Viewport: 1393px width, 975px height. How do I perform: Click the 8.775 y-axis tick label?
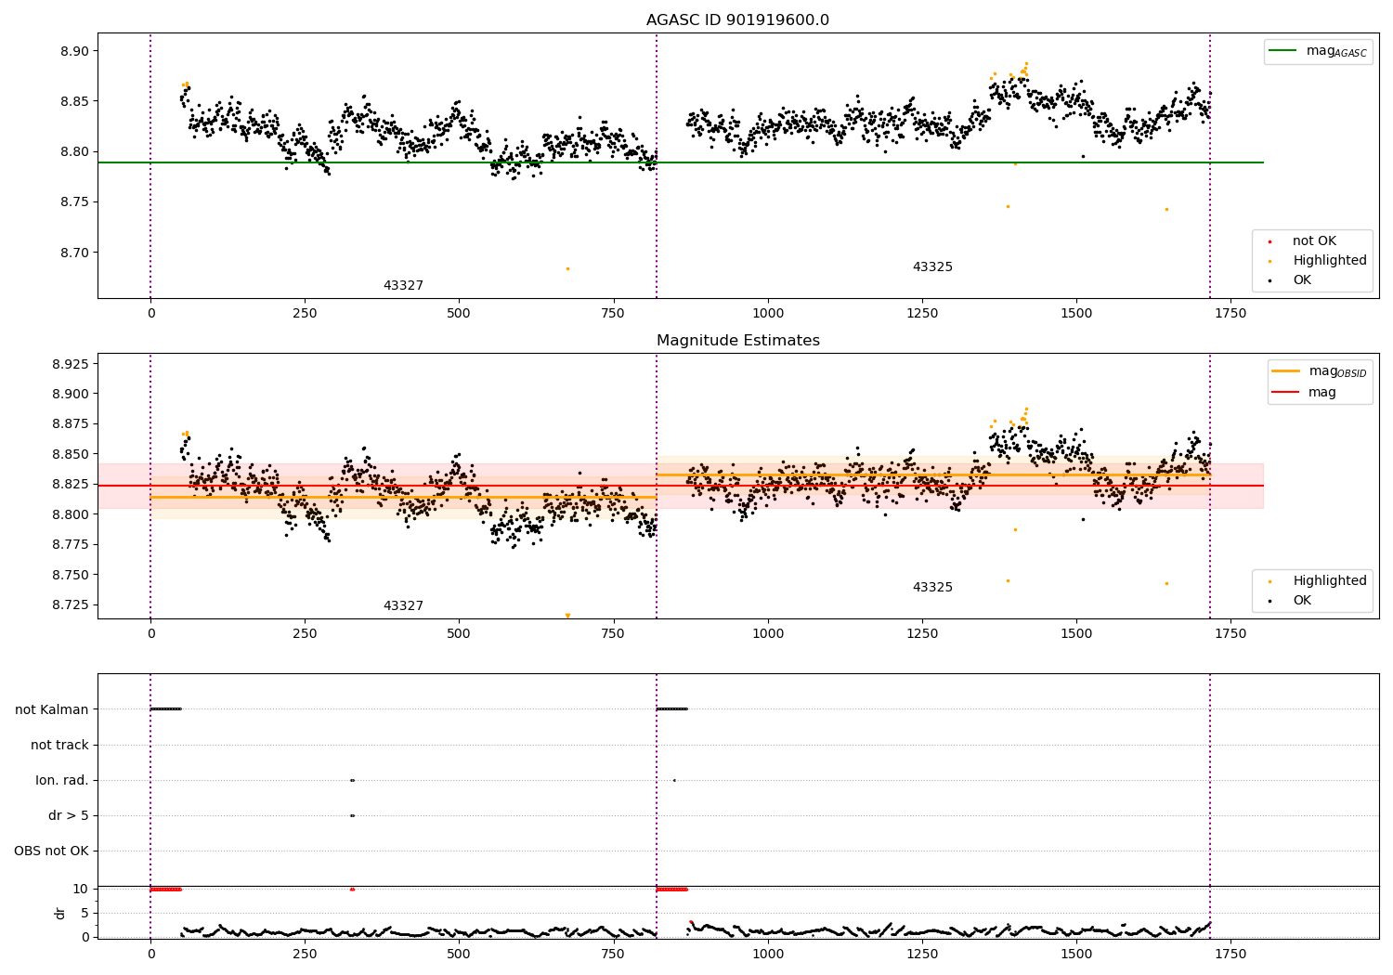[71, 545]
